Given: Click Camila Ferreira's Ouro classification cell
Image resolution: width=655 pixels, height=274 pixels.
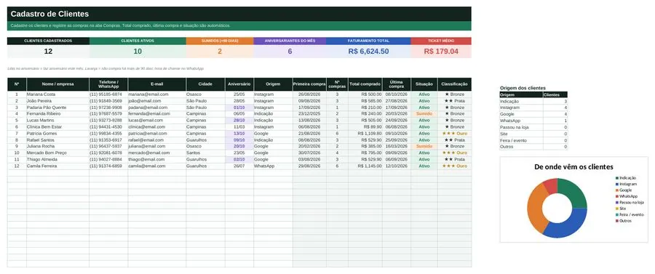Looking at the screenshot, I should pos(454,166).
